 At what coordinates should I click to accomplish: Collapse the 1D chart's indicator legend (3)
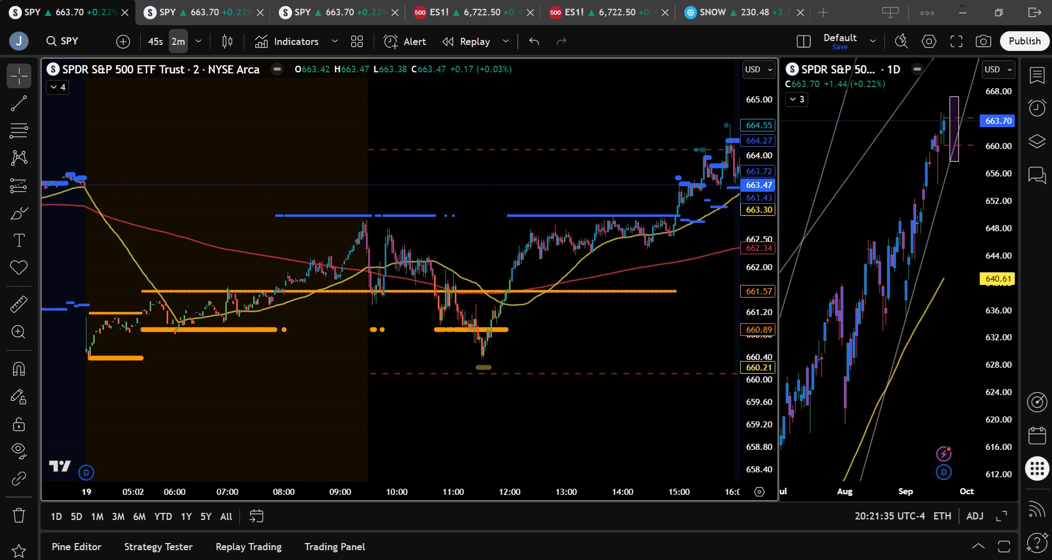(x=796, y=99)
